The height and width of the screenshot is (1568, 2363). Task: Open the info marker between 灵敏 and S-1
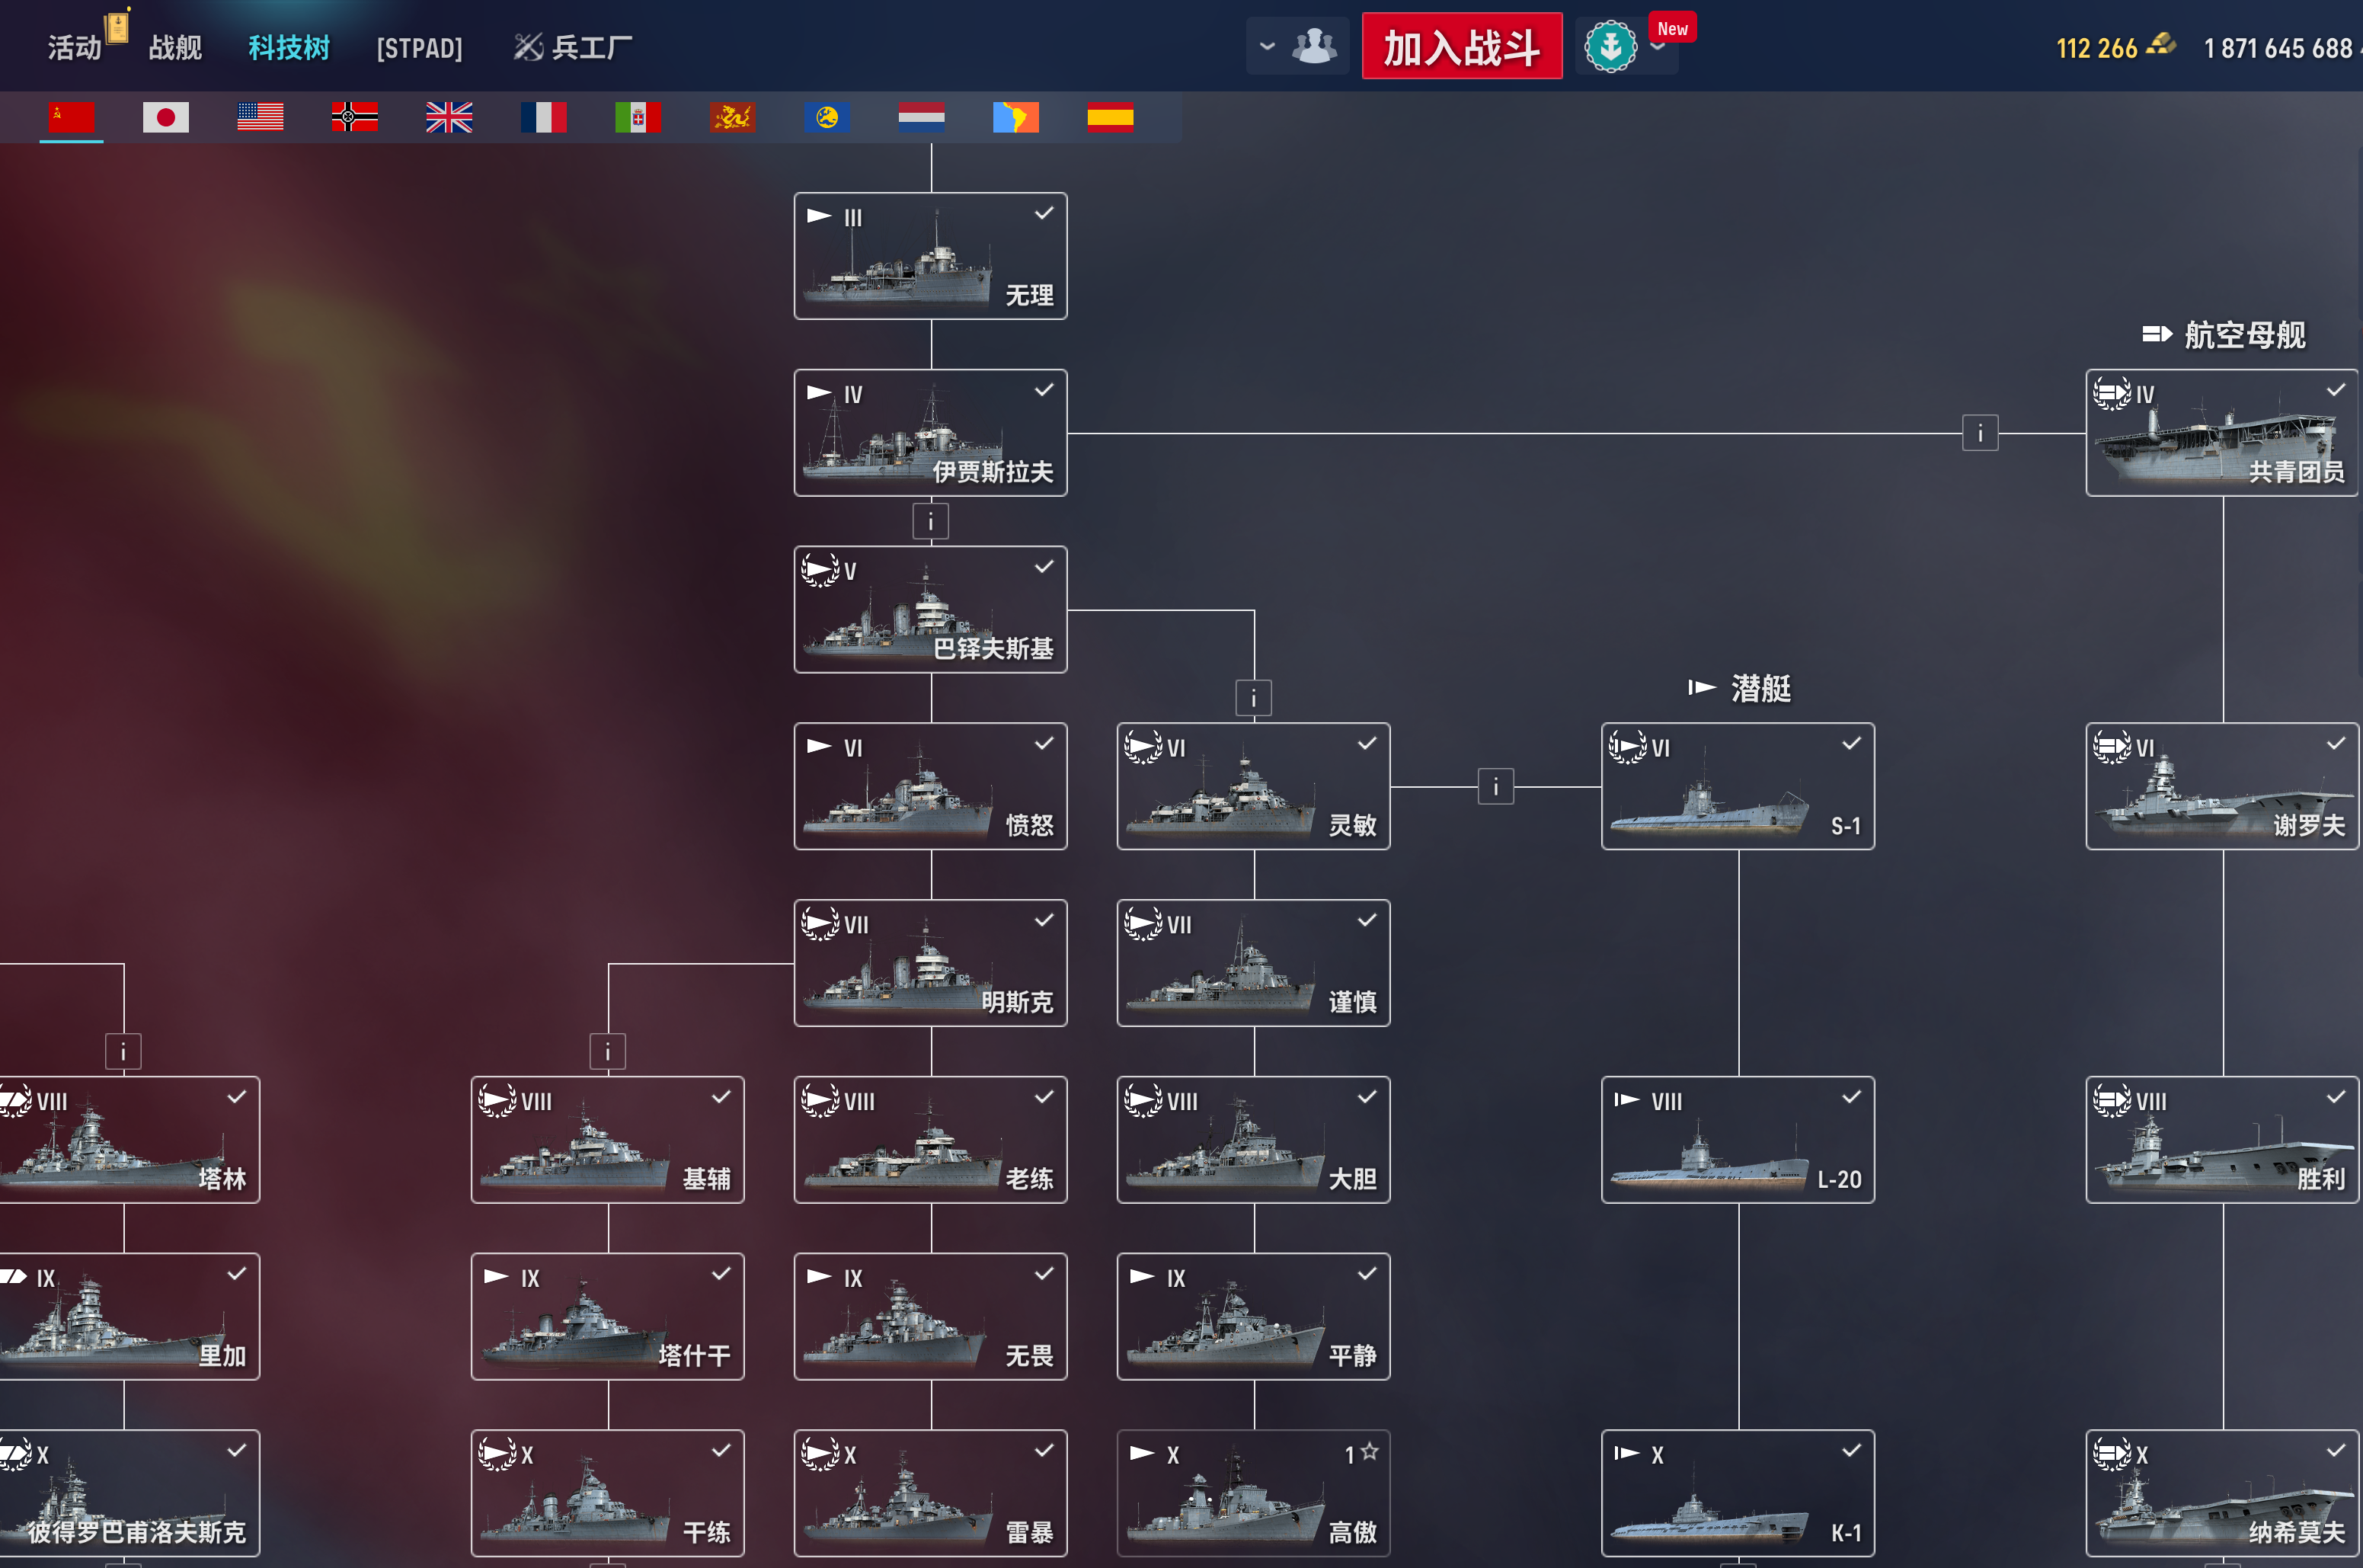1495,787
